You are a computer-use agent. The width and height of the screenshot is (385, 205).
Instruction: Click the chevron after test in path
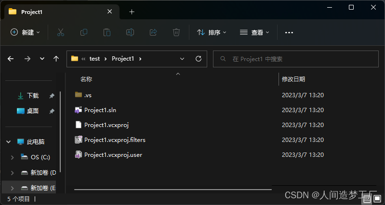(x=106, y=59)
